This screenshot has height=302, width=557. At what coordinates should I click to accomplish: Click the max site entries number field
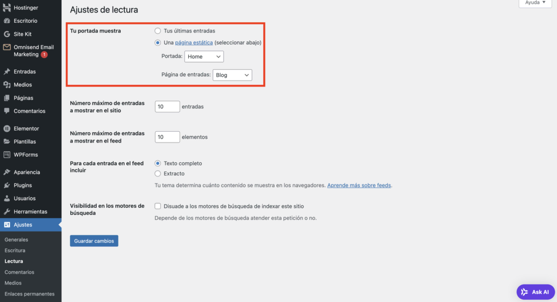pos(168,107)
